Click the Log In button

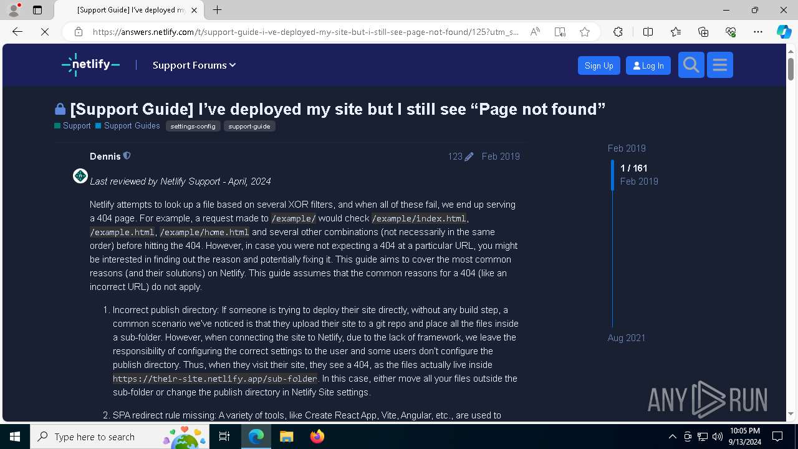point(648,65)
